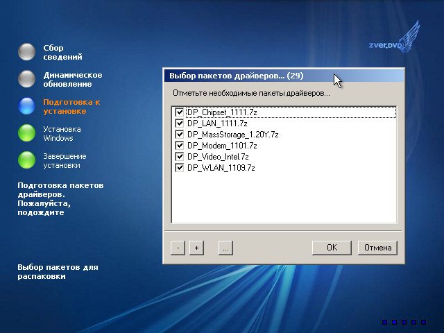Click the "Установка Windows" step label
444x333 pixels.
click(x=62, y=134)
